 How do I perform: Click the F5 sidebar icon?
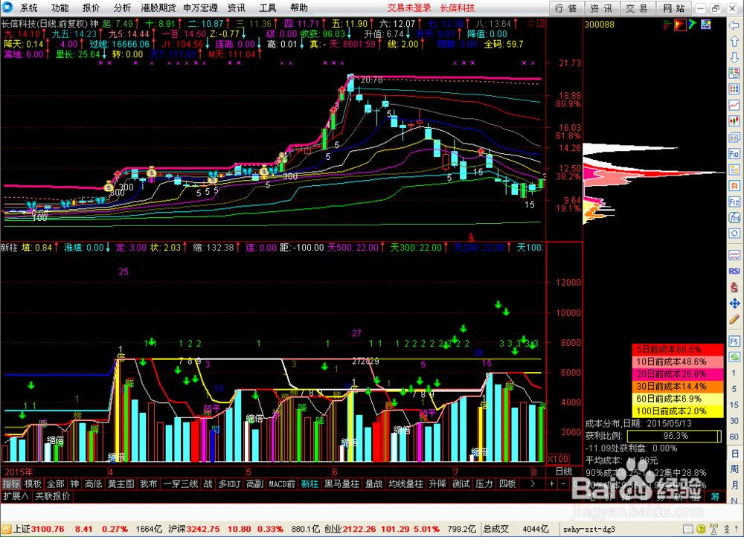coord(734,341)
